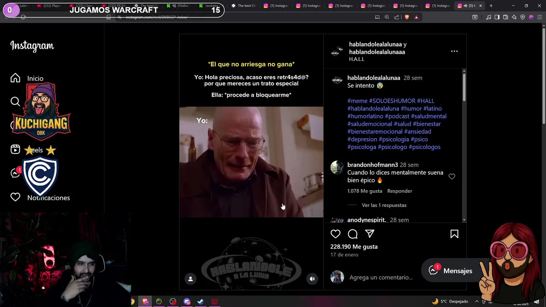Go to Instagram Inicio home icon
The image size is (546, 307).
(x=15, y=78)
